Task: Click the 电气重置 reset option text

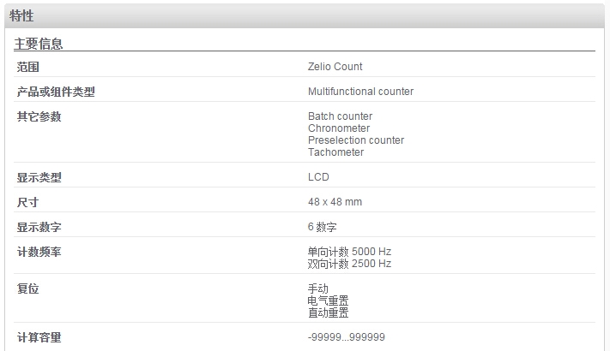Action: click(328, 300)
